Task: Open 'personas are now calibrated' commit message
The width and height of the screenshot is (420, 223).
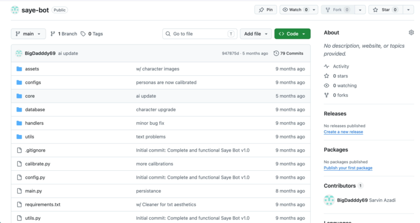Action: 166,82
